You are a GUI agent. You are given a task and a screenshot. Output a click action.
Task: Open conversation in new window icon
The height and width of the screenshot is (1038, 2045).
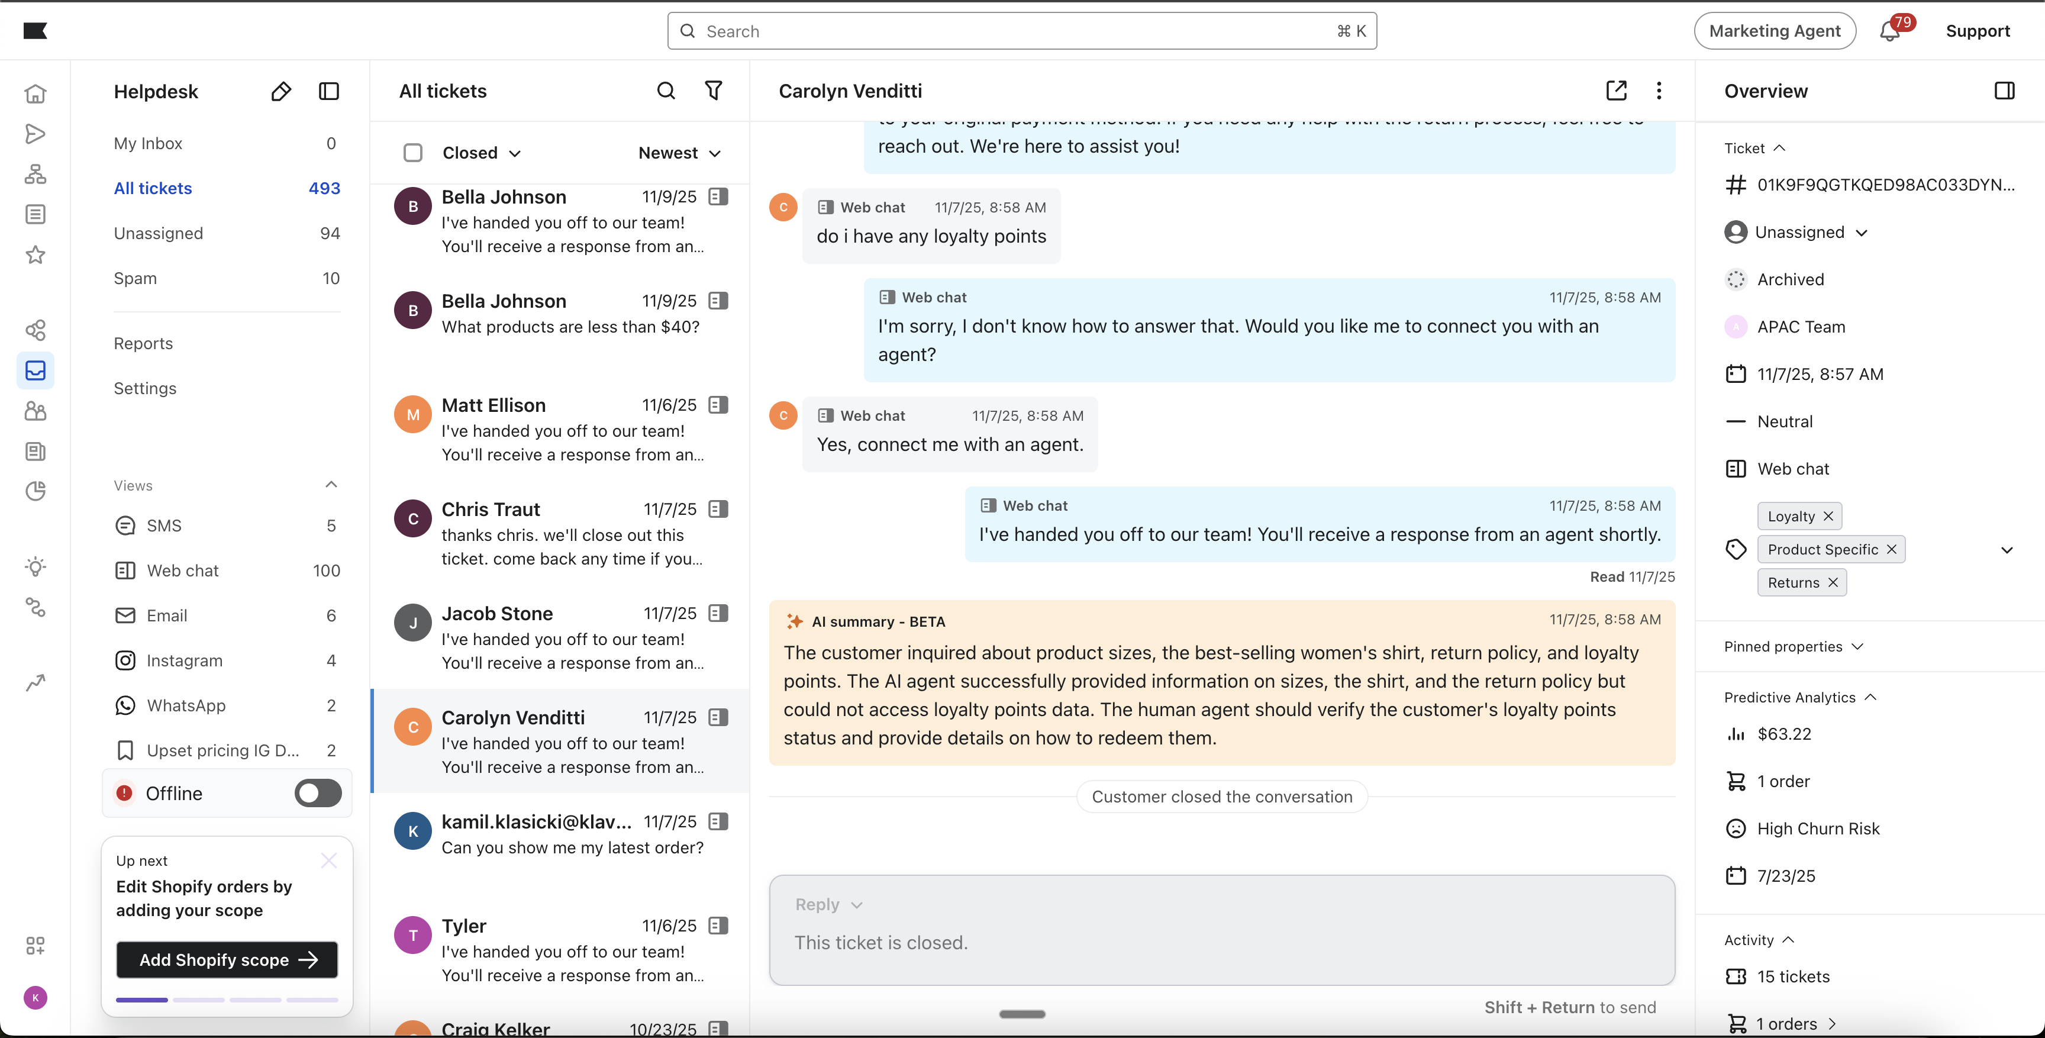coord(1615,91)
